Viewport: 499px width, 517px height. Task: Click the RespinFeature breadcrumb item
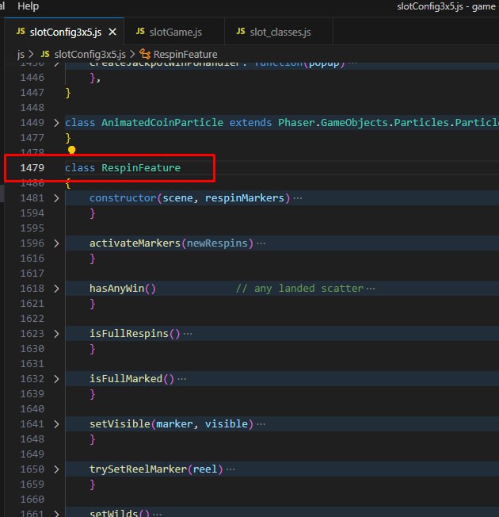click(185, 55)
